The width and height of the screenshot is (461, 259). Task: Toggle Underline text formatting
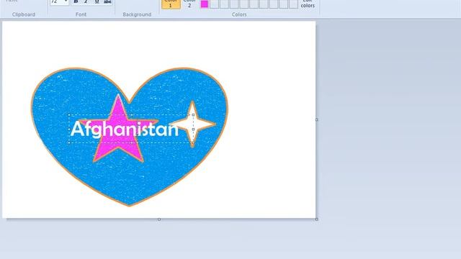point(97,1)
